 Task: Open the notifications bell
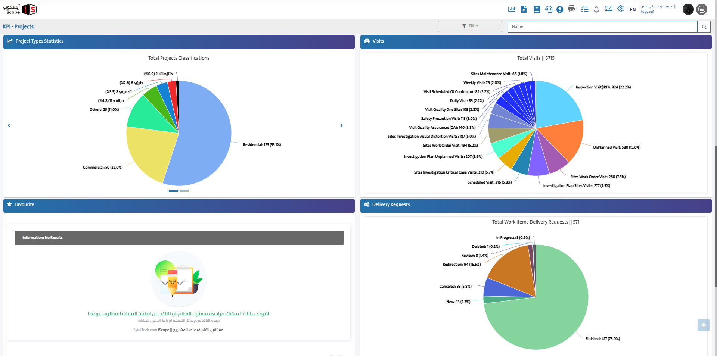(596, 10)
